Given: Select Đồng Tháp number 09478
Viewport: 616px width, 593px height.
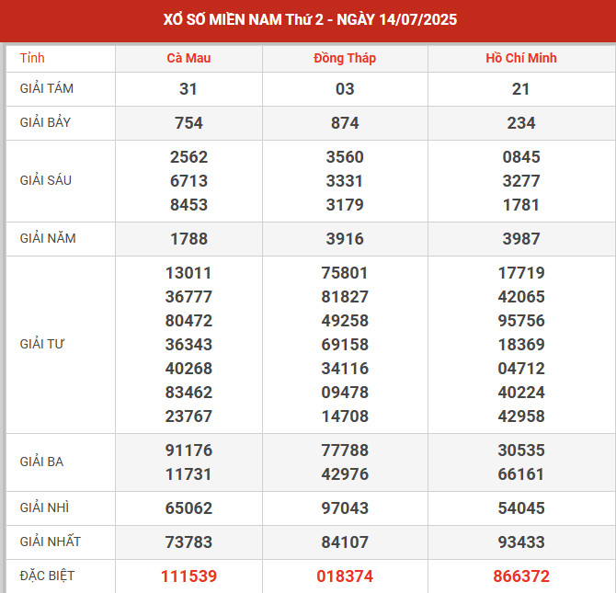Looking at the screenshot, I should [345, 393].
